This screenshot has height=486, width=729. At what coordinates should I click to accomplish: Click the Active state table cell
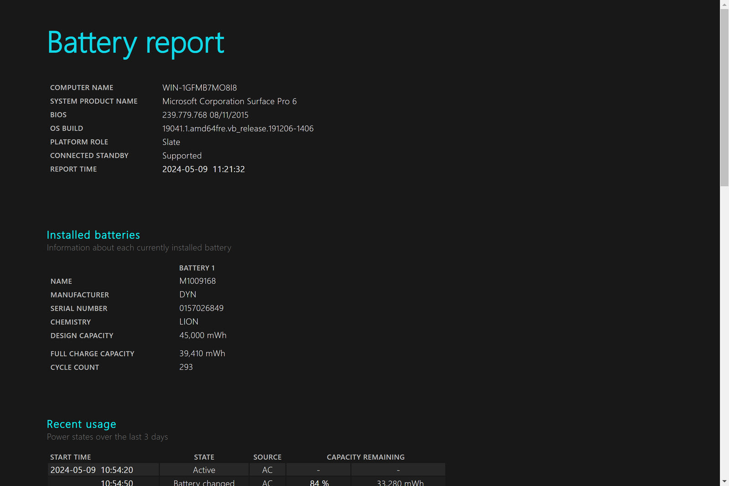[x=204, y=470]
